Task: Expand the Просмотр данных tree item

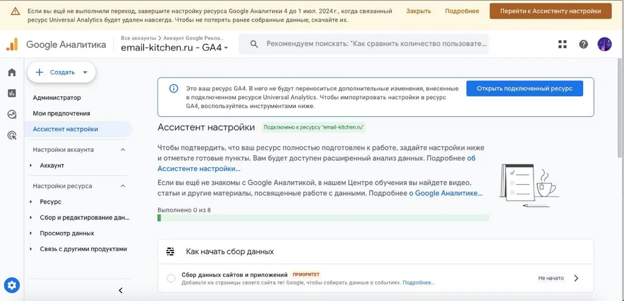Action: tap(32, 234)
